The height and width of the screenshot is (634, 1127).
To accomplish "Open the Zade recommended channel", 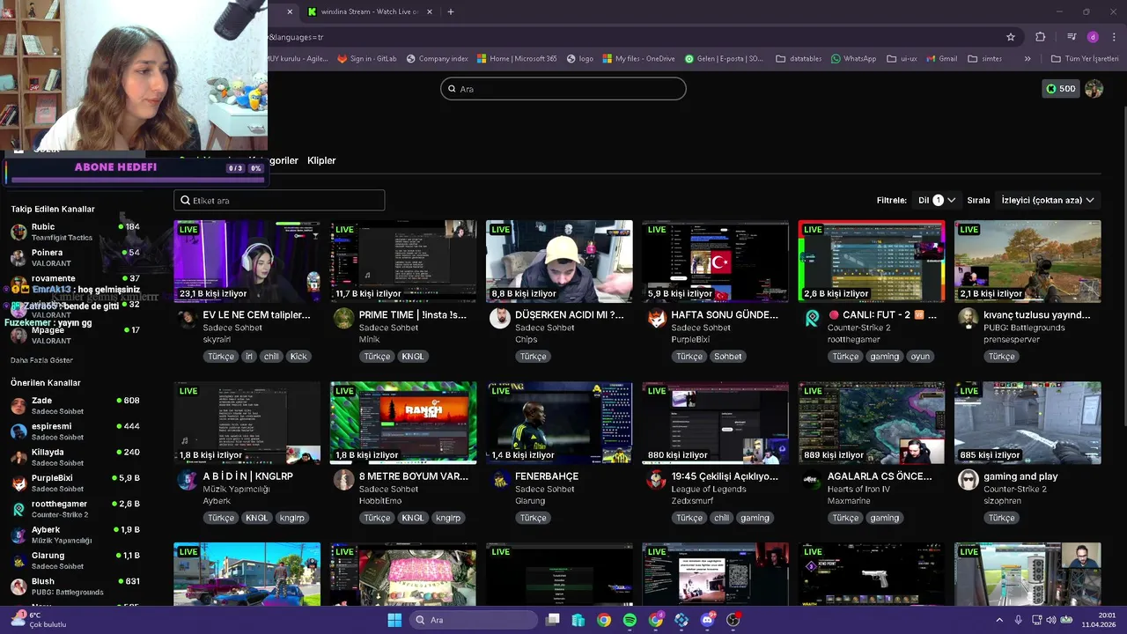I will [x=75, y=405].
